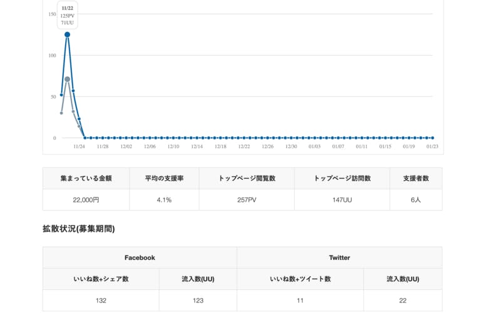Click the Twitter table header
This screenshot has height=313, width=494.
pyautogui.click(x=339, y=257)
